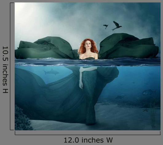Click the large fish near the right edge
Screen dimensions: 163x145
(x=149, y=92)
